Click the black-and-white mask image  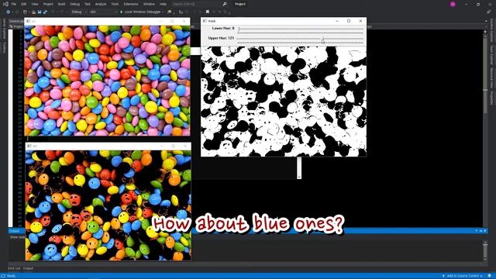coord(284,102)
